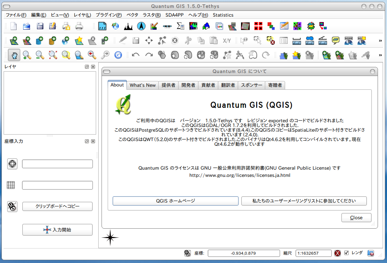Click the Cut Features scissors icon

tap(188, 40)
